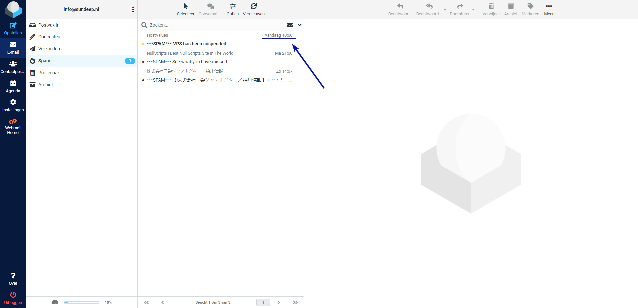Viewport: 638px width, 308px height.
Task: Open the Postvak In folder
Action: 49,25
